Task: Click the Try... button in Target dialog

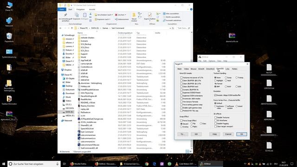Action: click(182, 134)
